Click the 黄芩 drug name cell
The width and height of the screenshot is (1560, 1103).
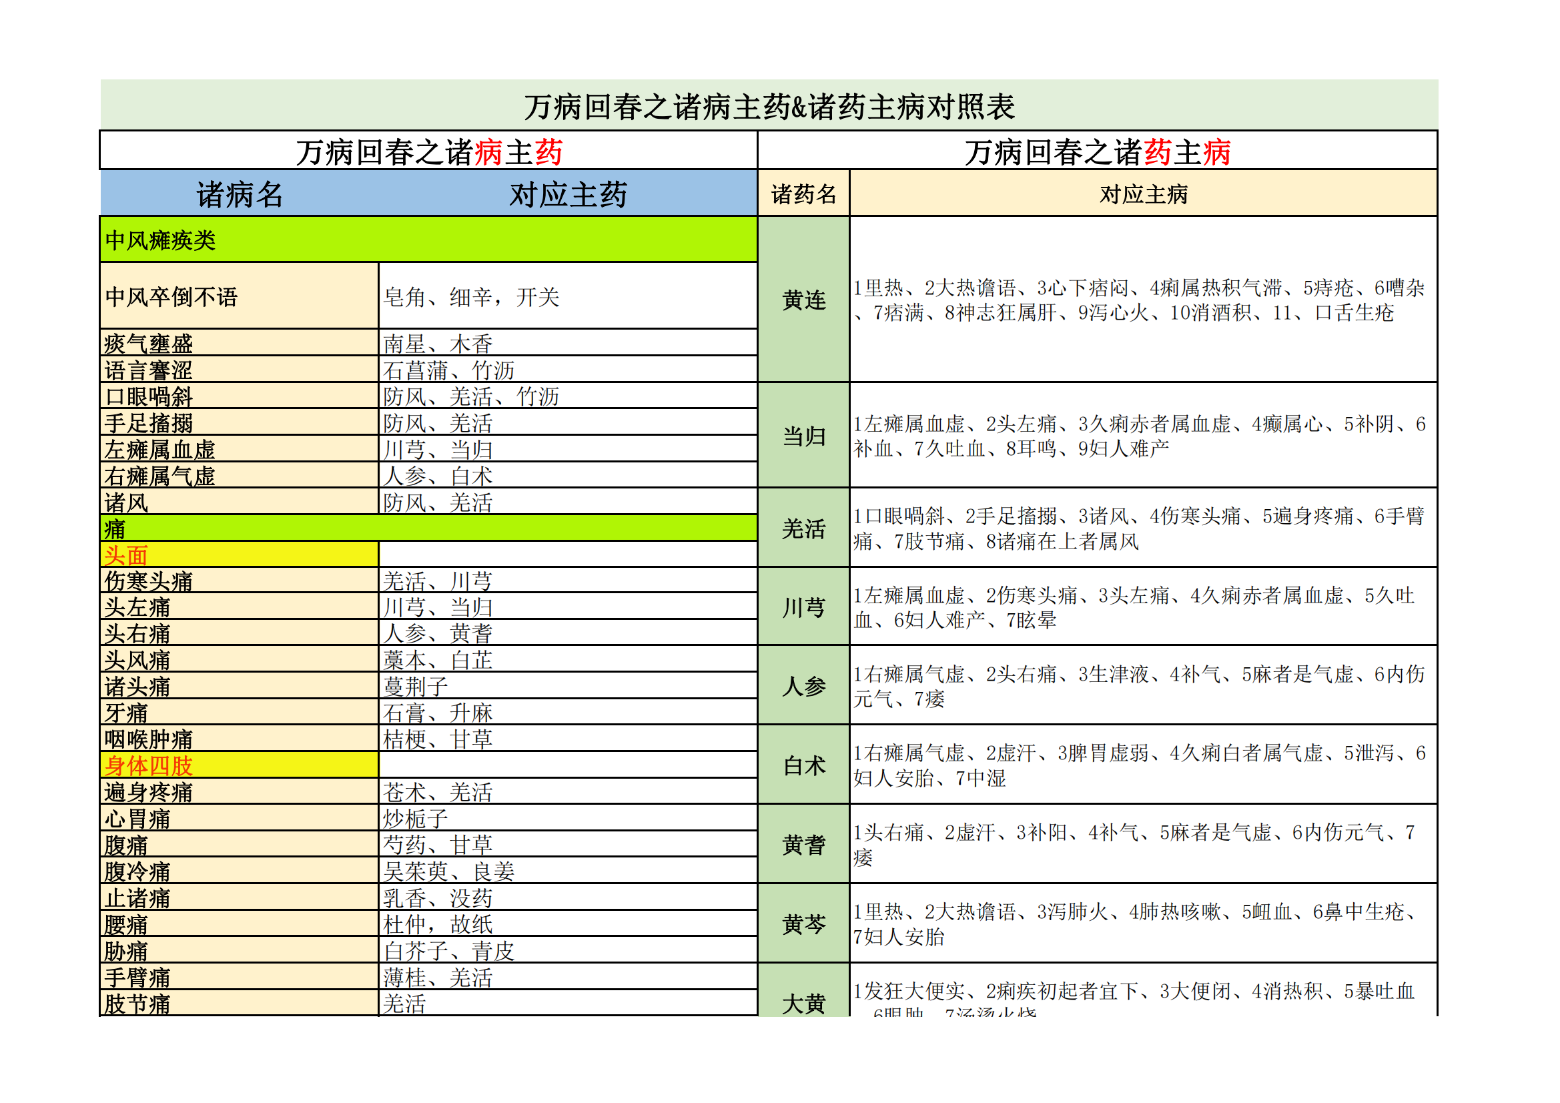tap(804, 924)
